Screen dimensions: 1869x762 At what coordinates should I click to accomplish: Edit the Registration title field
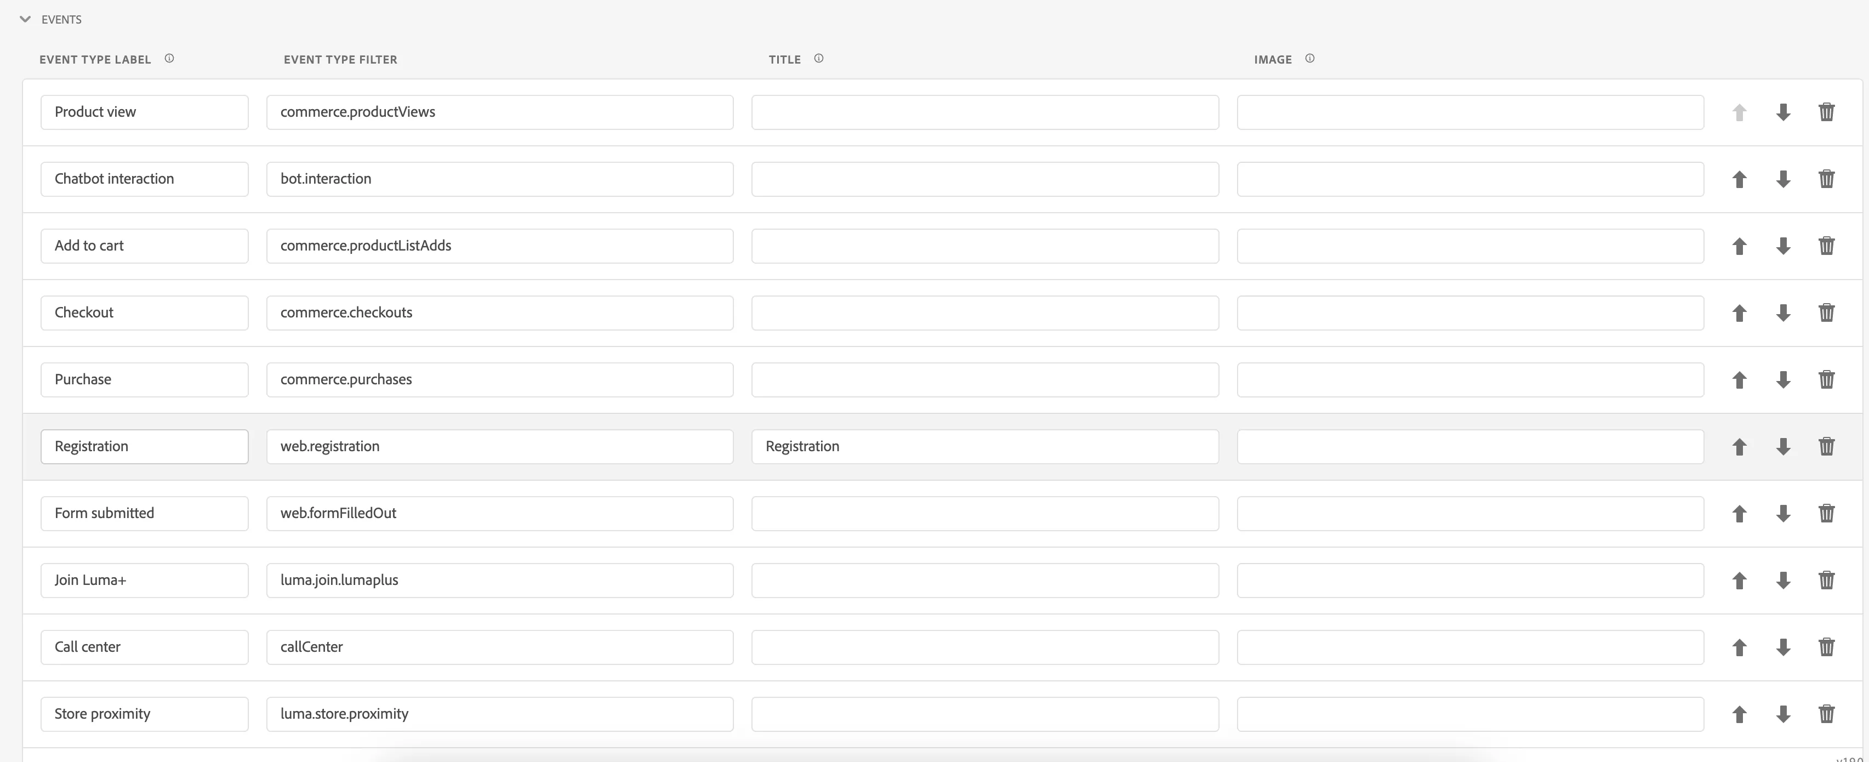985,446
